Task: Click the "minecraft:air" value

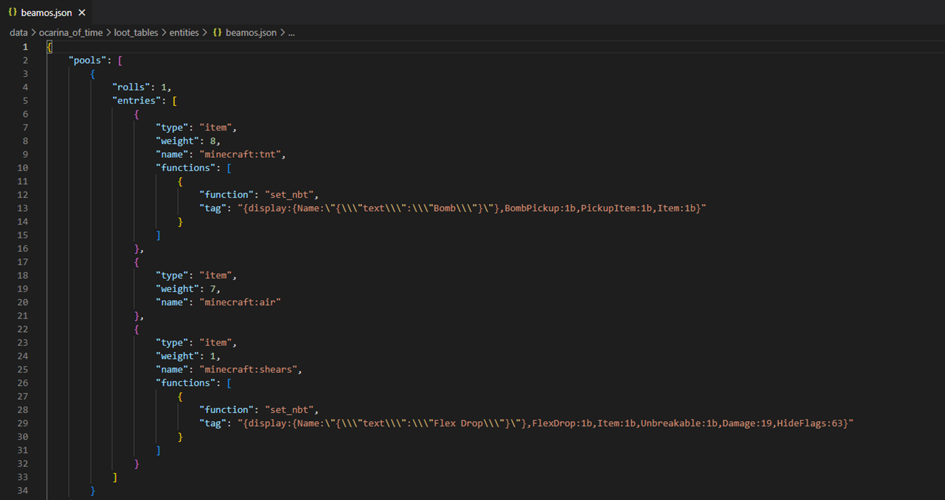Action: pos(240,302)
